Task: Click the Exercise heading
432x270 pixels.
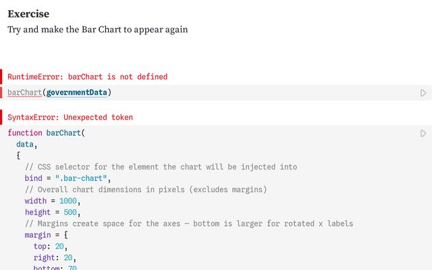Action: [28, 13]
